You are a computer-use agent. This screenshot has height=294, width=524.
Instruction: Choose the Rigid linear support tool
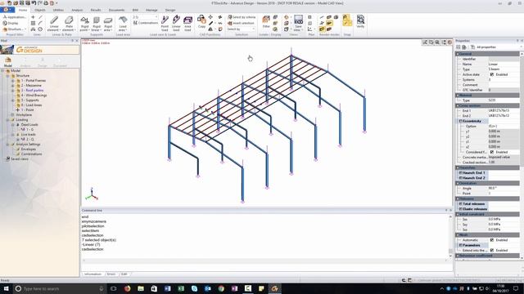[97, 24]
